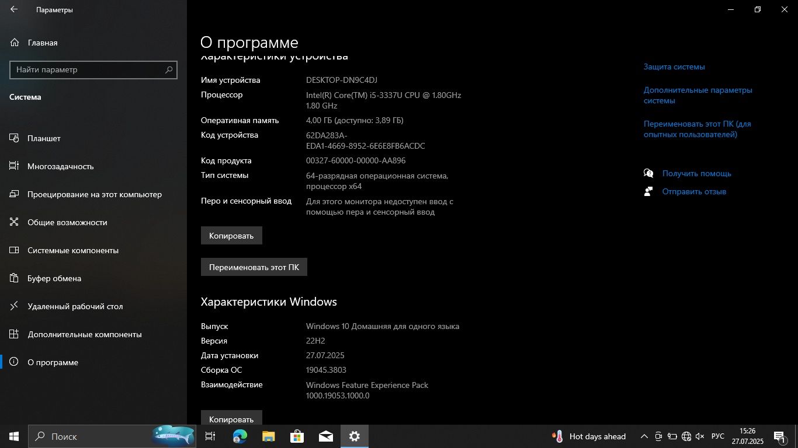Open File Explorer from the taskbar
This screenshot has height=448, width=798.
[268, 436]
